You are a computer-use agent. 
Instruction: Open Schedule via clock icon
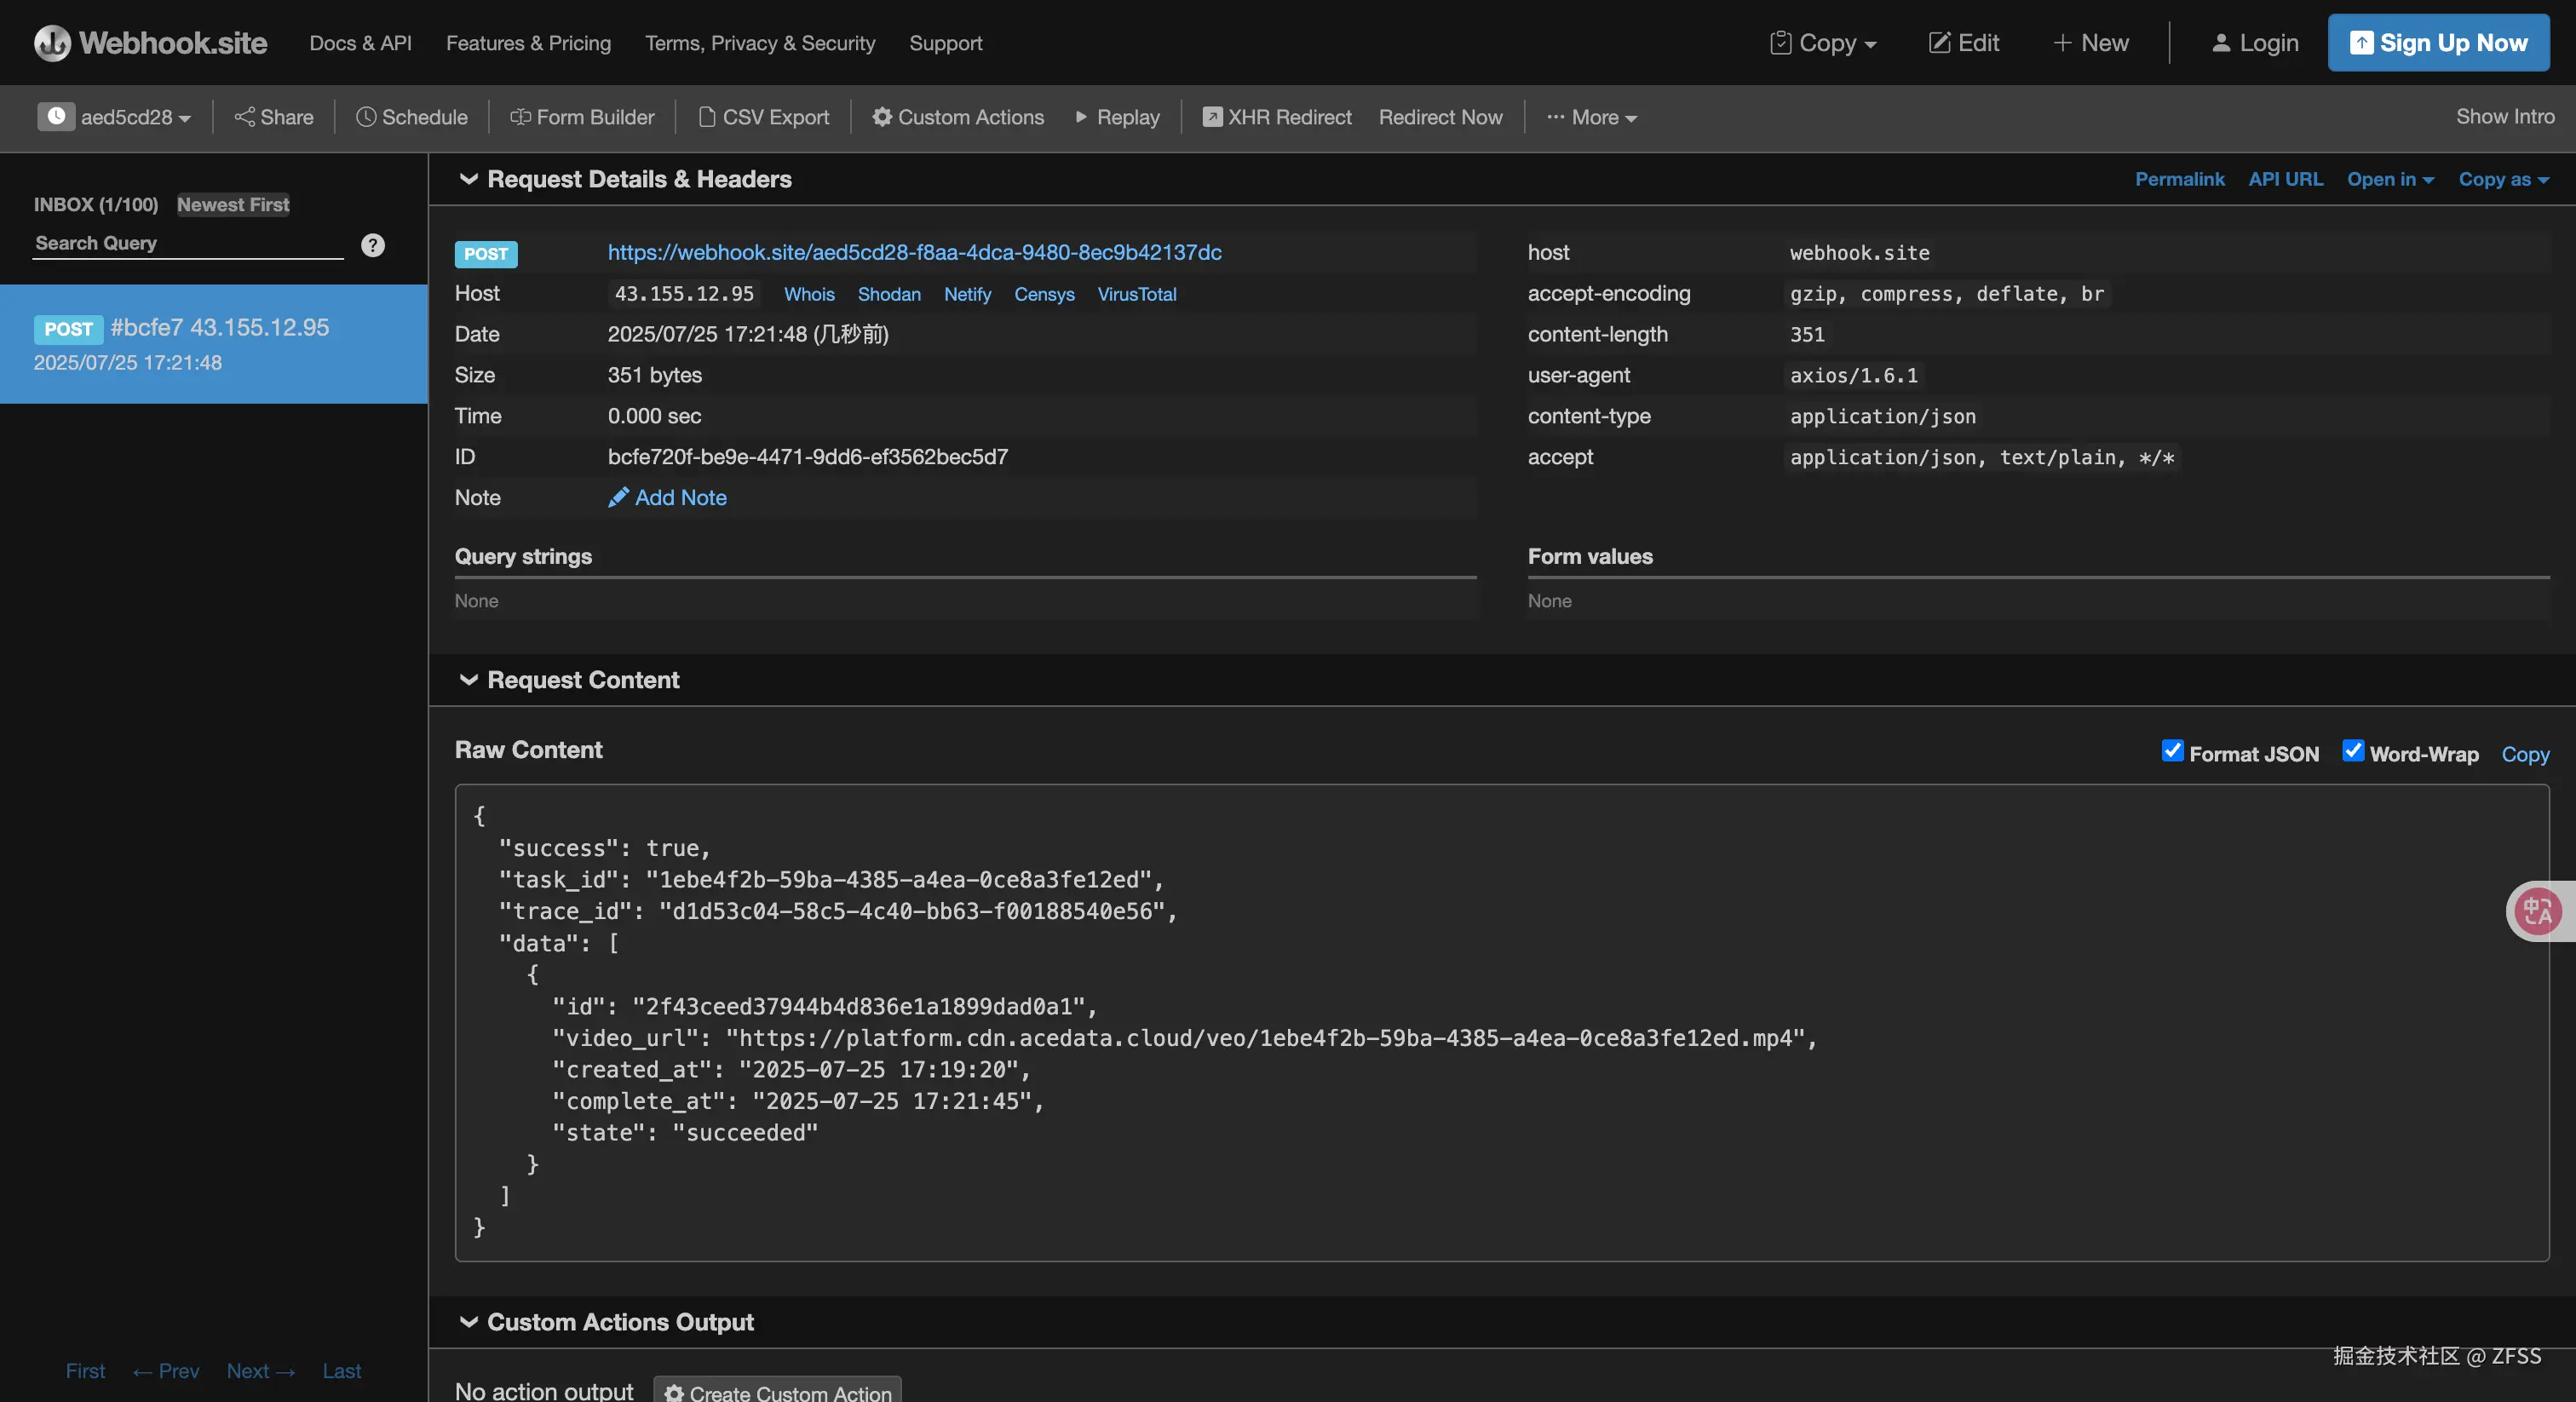point(366,117)
